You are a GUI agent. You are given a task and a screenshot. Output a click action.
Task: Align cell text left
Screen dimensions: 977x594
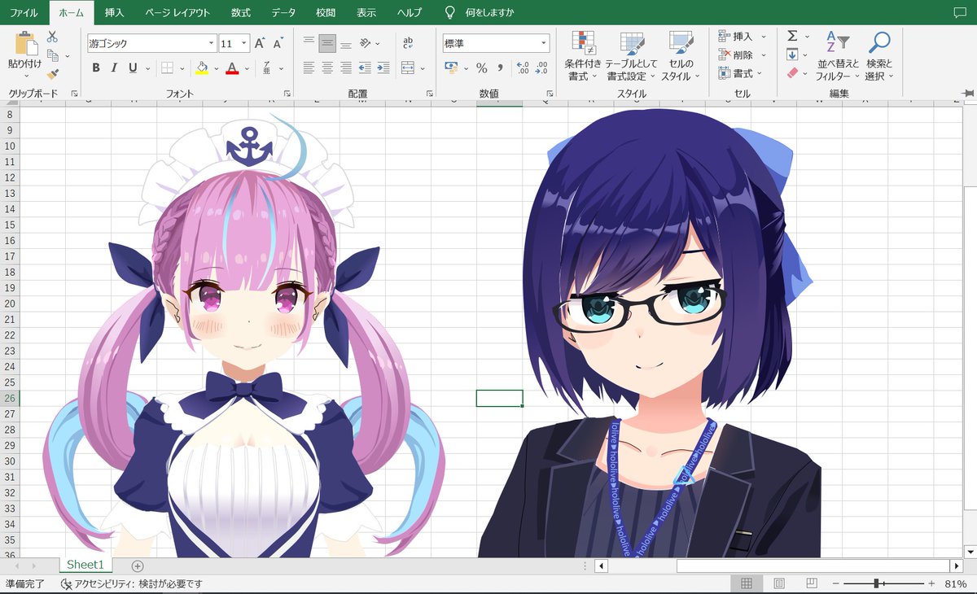click(309, 68)
